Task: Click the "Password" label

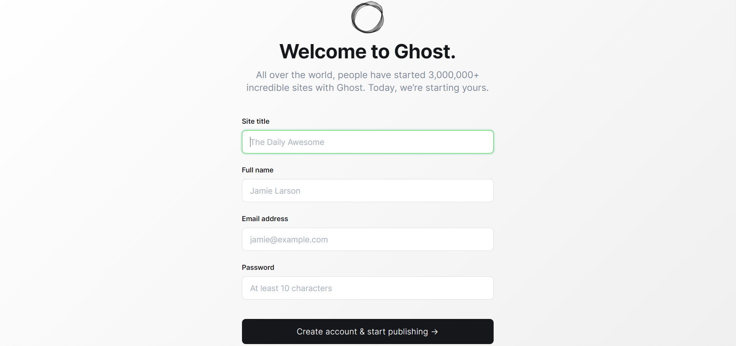Action: click(258, 268)
